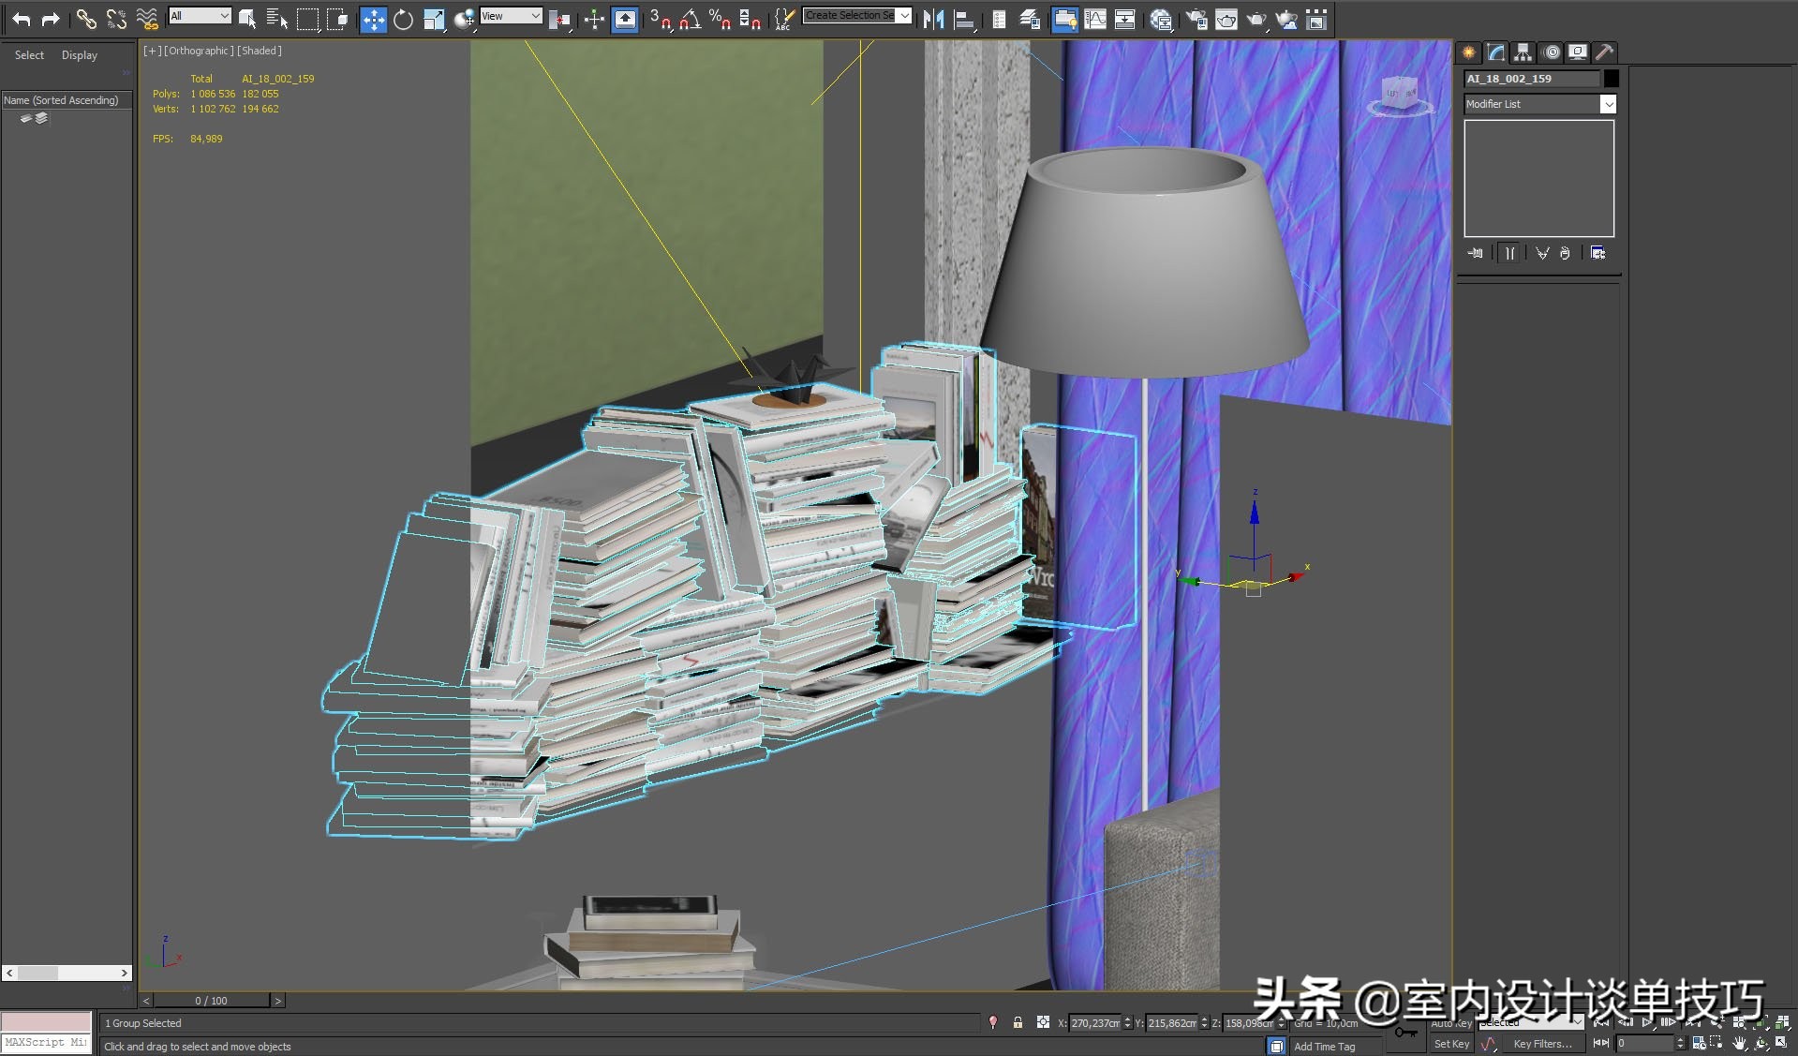Open the Curve Editor icon
Screen dimensions: 1798x1056
click(x=1094, y=20)
